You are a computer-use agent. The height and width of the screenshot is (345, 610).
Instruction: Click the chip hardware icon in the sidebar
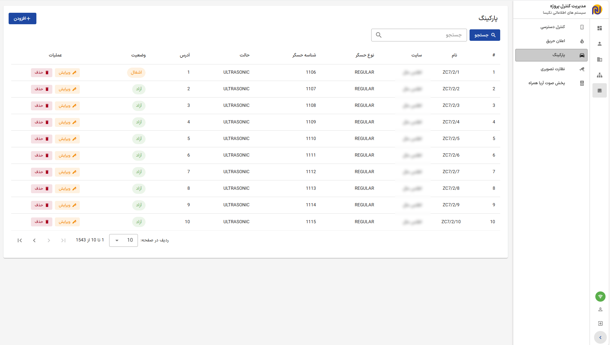coord(599,91)
